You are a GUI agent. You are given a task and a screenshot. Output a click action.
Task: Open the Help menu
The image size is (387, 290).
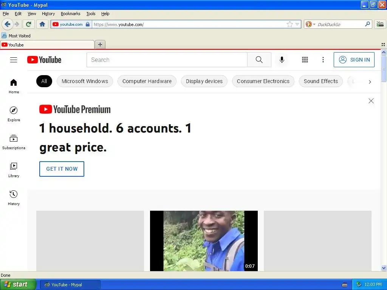pos(105,14)
